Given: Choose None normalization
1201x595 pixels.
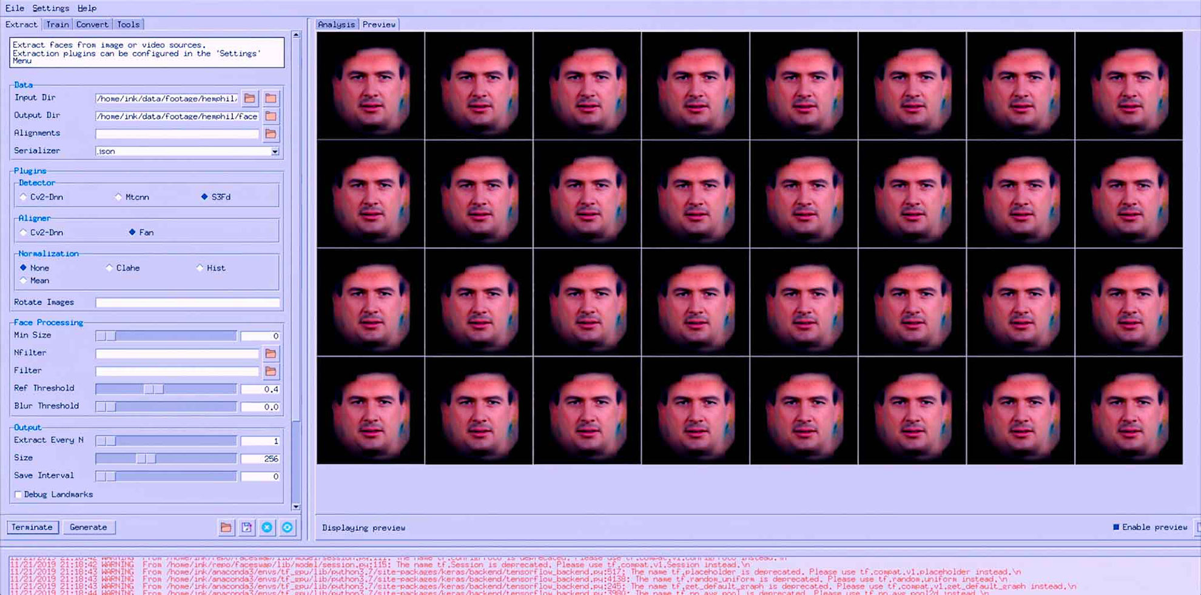Looking at the screenshot, I should tap(35, 268).
